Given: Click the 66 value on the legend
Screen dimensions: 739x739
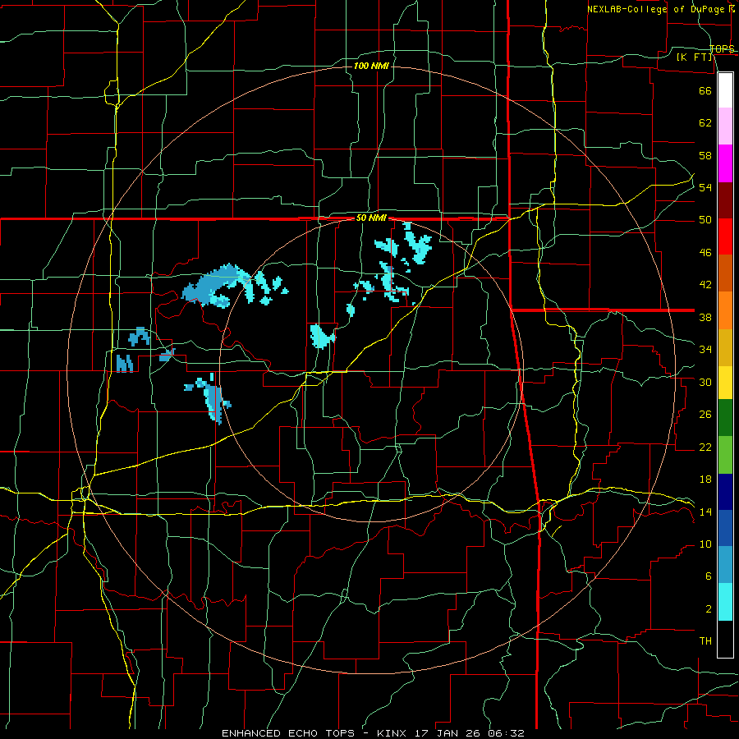Looking at the screenshot, I should [x=705, y=90].
